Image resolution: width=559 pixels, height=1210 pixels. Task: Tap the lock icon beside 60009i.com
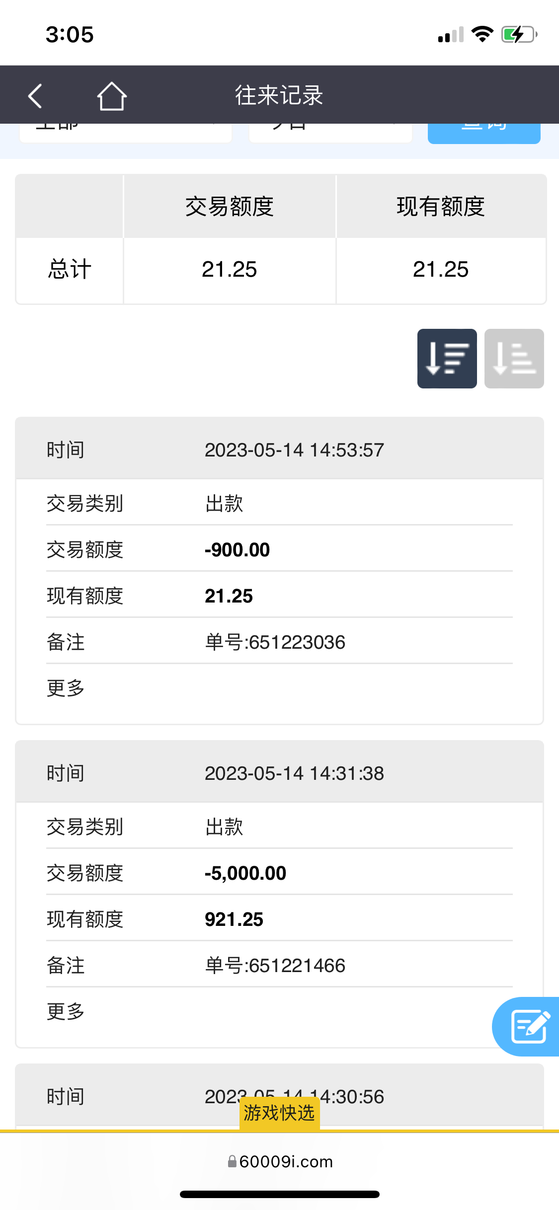[232, 1161]
